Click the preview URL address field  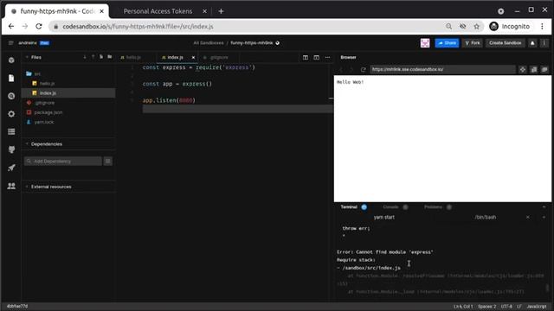click(442, 69)
